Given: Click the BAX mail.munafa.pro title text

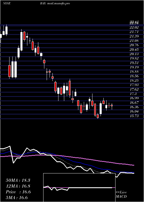Looking at the screenshot, I should (55, 3).
